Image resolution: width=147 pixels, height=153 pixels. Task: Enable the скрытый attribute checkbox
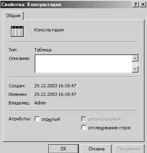37,119
